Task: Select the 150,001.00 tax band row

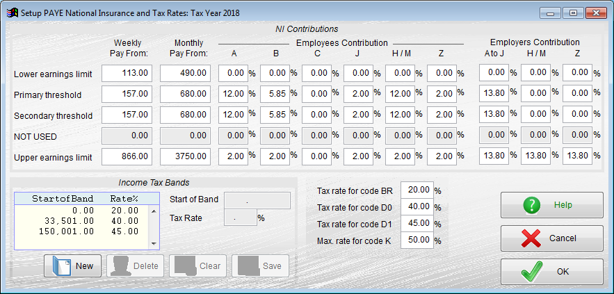Action: (x=82, y=231)
